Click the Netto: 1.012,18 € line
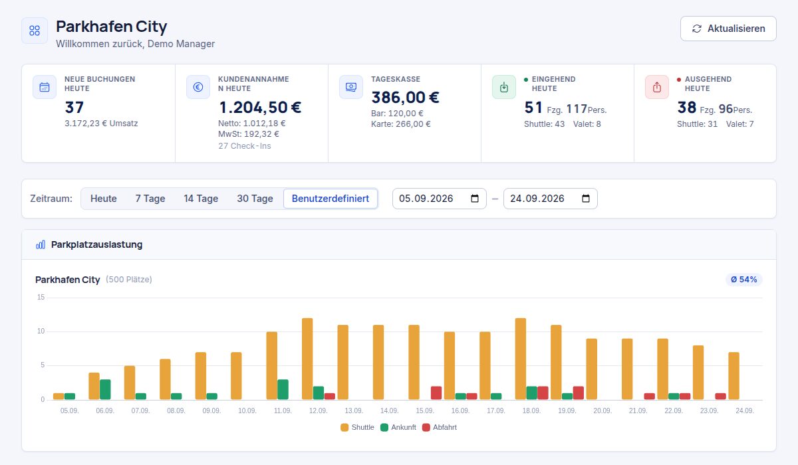This screenshot has height=465, width=798. tap(252, 124)
